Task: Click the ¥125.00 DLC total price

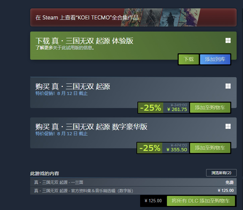Action: pos(153,201)
